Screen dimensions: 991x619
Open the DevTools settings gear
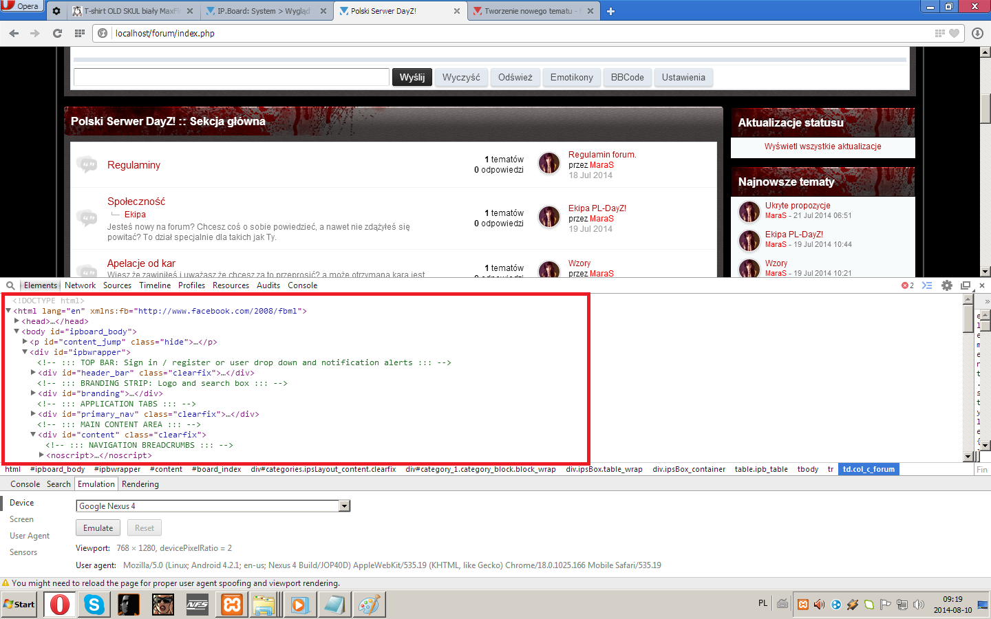click(946, 285)
